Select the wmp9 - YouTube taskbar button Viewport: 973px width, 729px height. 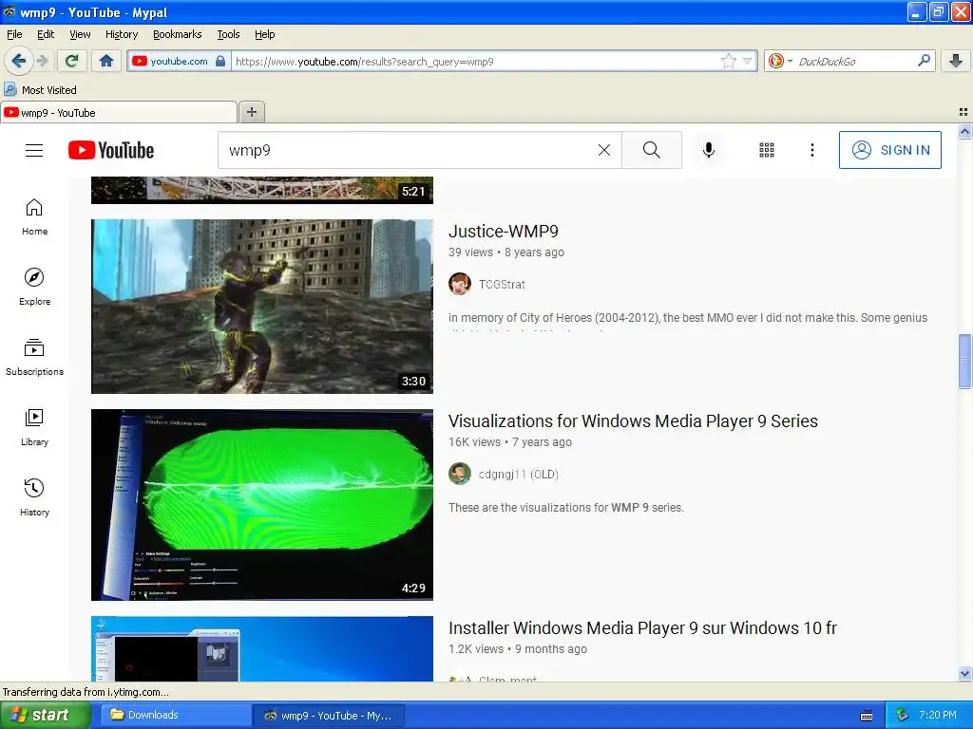click(329, 715)
